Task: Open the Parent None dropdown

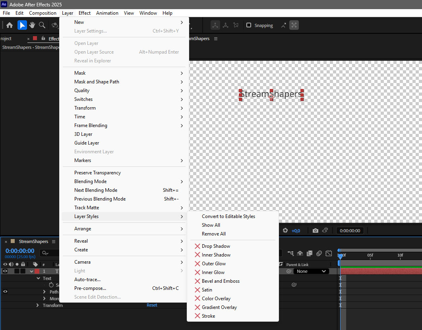Action: [x=311, y=271]
